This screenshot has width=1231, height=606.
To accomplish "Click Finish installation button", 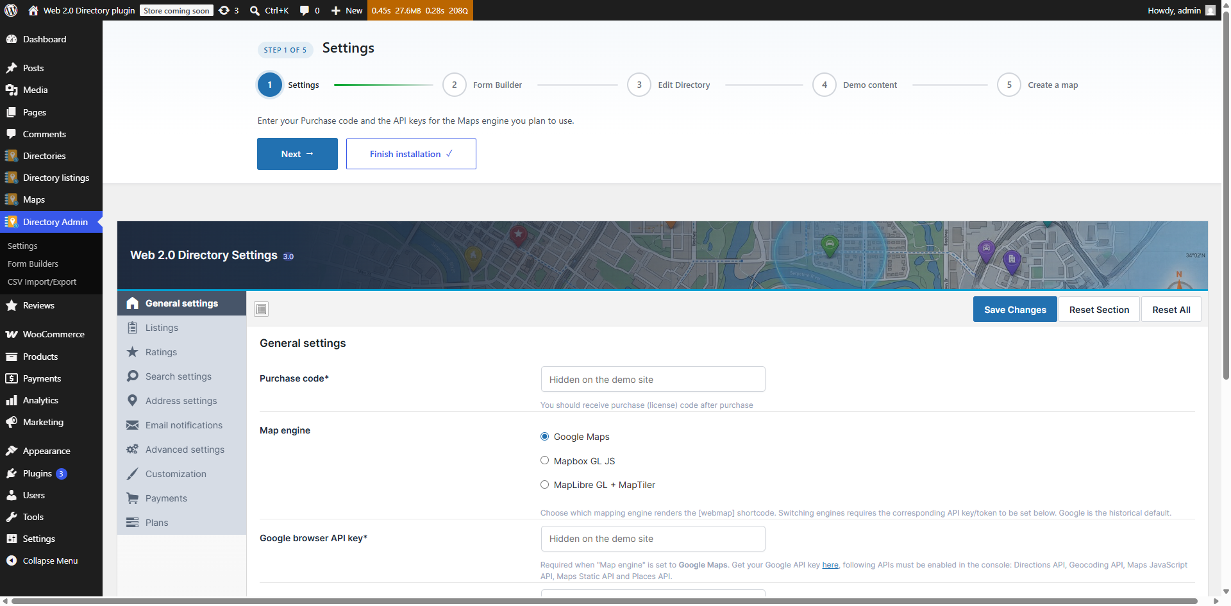I will [x=411, y=154].
